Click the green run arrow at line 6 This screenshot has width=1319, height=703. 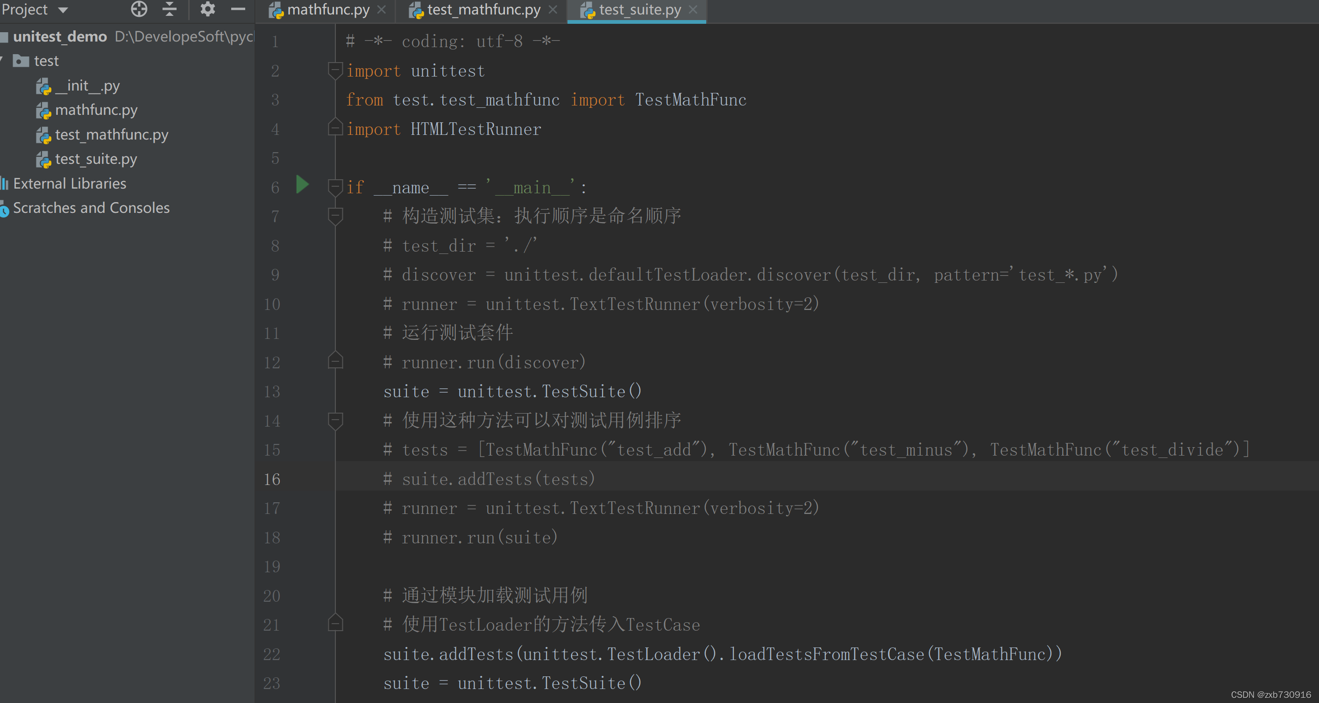point(302,185)
